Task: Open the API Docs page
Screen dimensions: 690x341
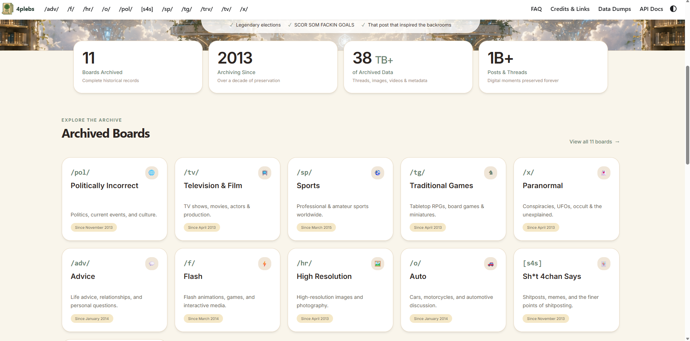Action: coord(652,9)
